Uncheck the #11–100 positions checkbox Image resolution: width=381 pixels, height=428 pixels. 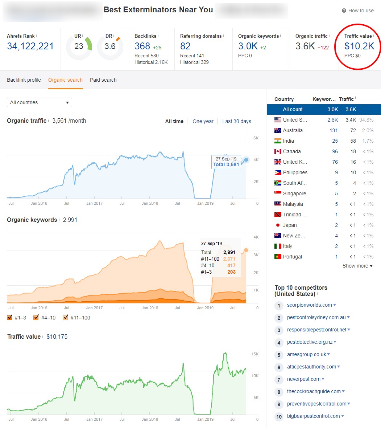[x=65, y=317]
